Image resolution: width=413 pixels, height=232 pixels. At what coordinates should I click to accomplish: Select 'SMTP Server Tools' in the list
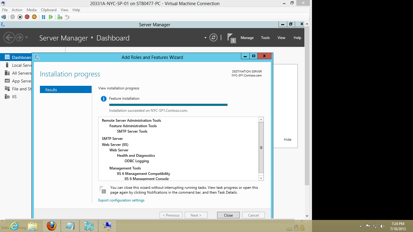tap(132, 131)
